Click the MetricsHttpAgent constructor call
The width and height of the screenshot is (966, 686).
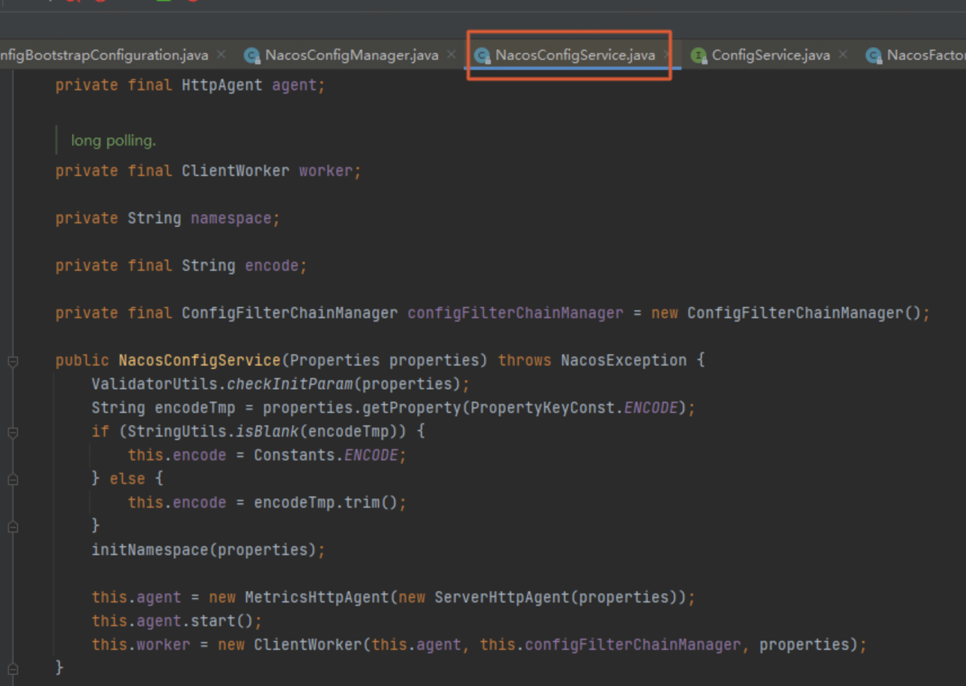tap(317, 597)
